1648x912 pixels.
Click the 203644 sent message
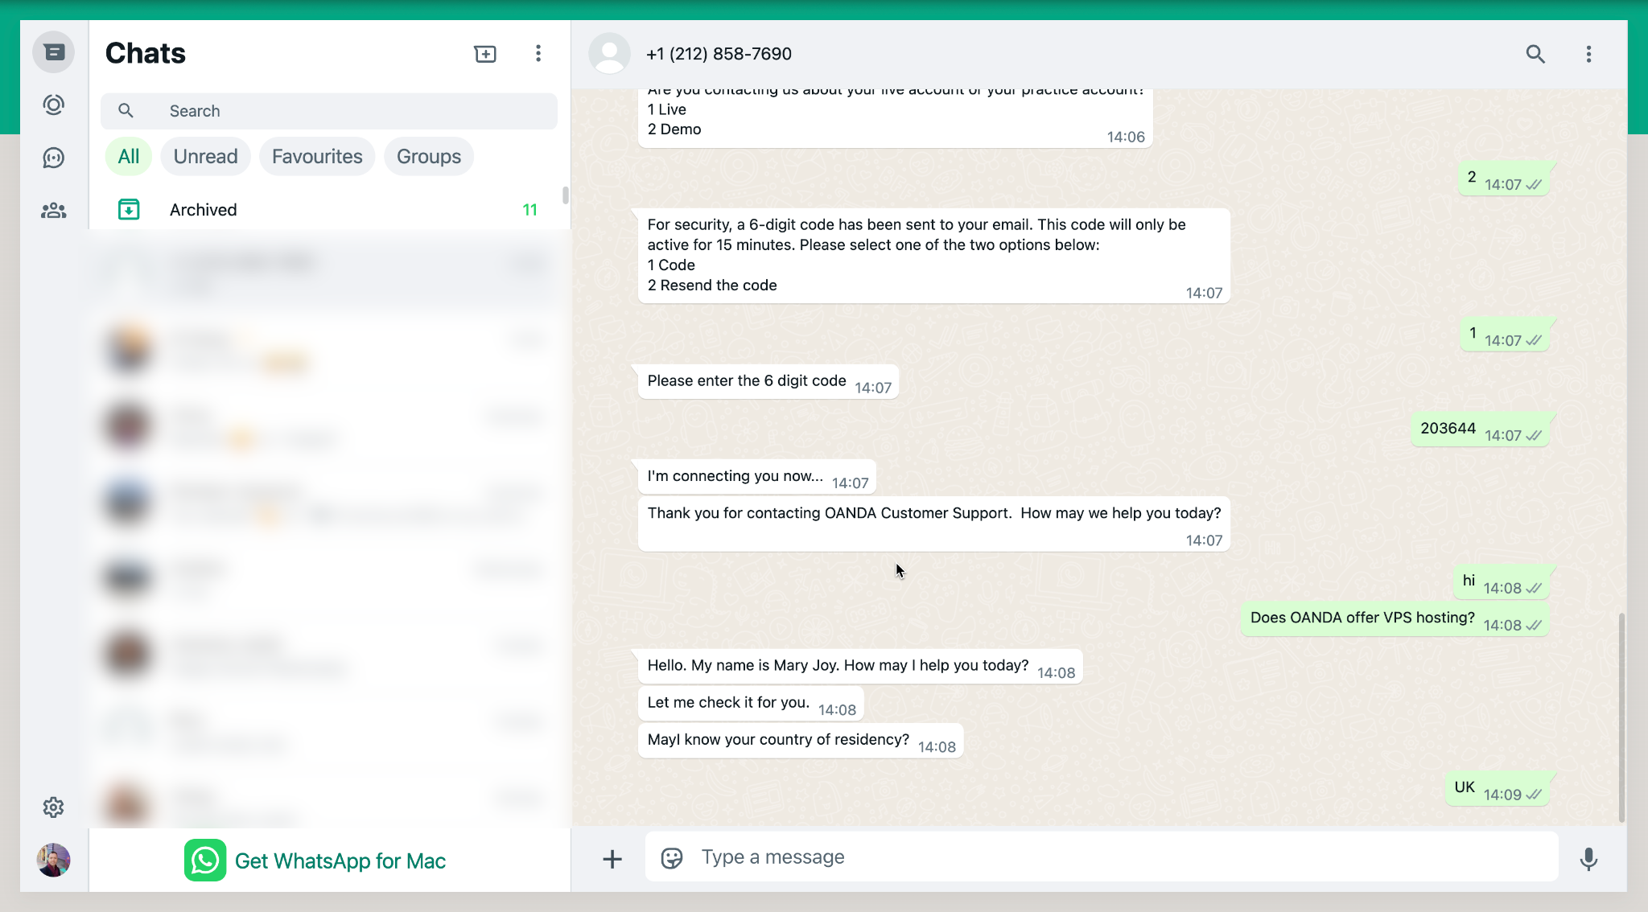1481,429
